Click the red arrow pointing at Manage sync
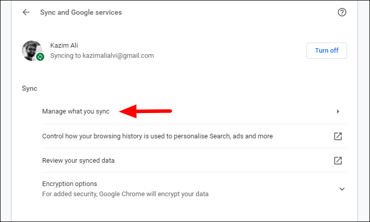The height and width of the screenshot is (222, 370). [145, 111]
